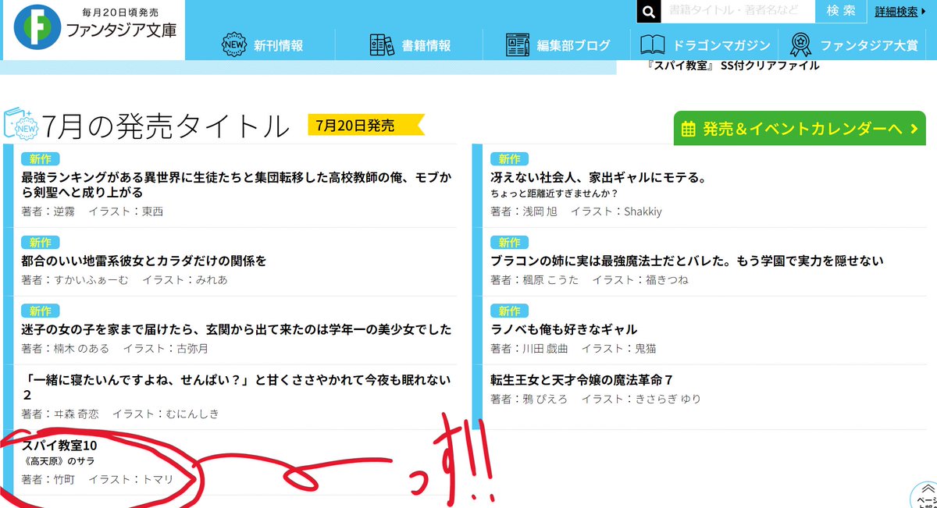
Task: Click 新作 badge above ラノベも俺も好きなギャル
Action: click(x=509, y=311)
